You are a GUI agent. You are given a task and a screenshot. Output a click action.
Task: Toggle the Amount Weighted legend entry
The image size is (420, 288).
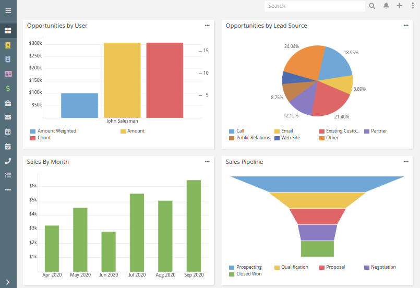pyautogui.click(x=53, y=131)
